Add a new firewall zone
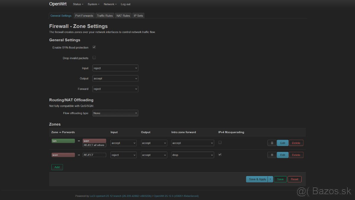The image size is (355, 200). (x=57, y=167)
